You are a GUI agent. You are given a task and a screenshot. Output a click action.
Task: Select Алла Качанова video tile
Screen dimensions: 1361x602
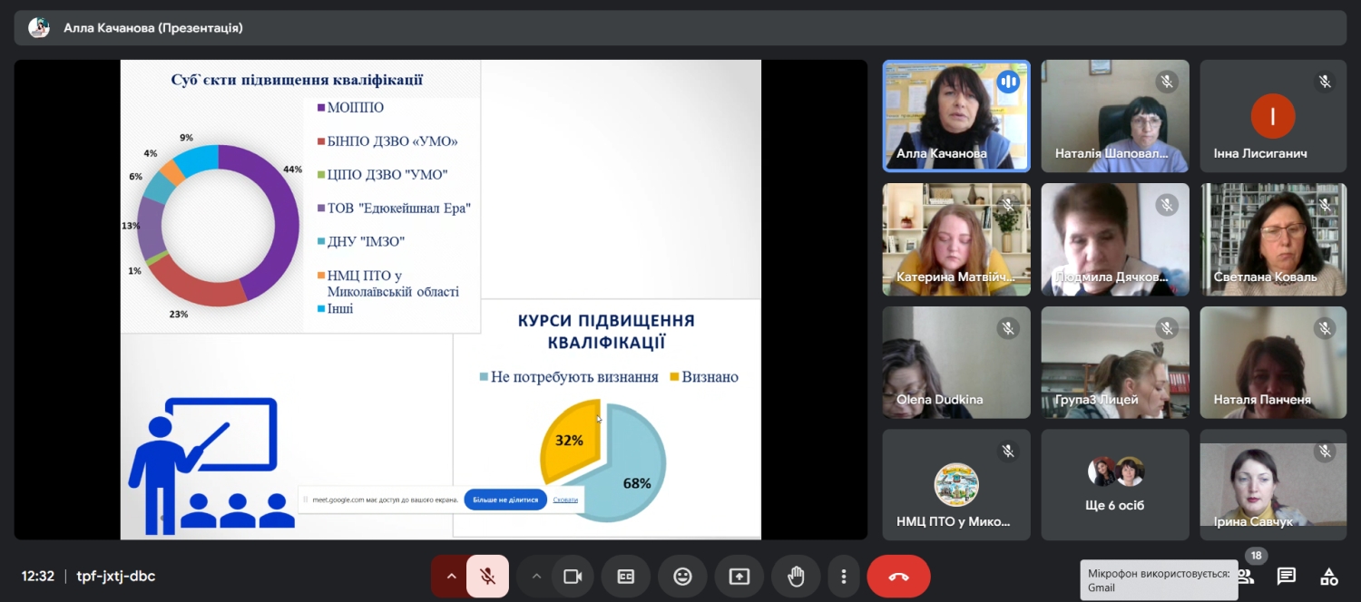(x=956, y=116)
